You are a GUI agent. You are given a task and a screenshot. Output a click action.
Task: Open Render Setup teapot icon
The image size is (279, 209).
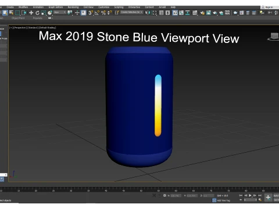202,13
